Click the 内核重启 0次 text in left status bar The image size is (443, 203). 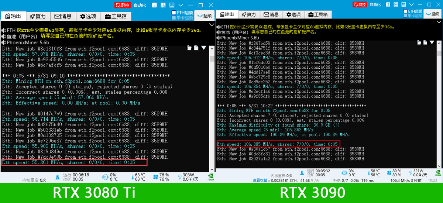tap(34, 180)
